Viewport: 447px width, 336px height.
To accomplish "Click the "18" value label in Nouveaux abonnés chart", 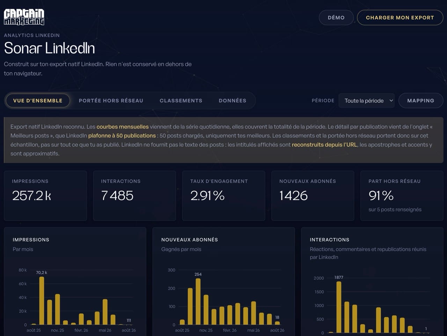I will click(x=277, y=317).
